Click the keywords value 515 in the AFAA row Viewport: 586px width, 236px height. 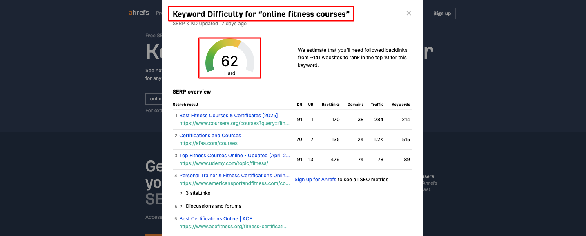pos(406,140)
